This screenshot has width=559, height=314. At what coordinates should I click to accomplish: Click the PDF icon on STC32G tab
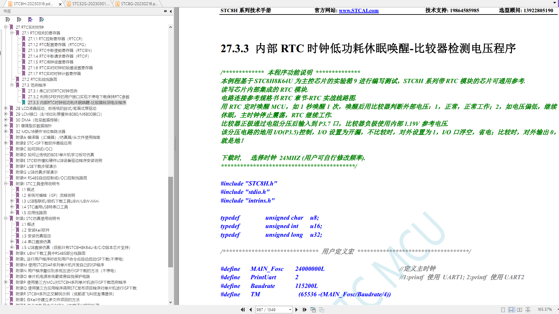click(x=69, y=4)
